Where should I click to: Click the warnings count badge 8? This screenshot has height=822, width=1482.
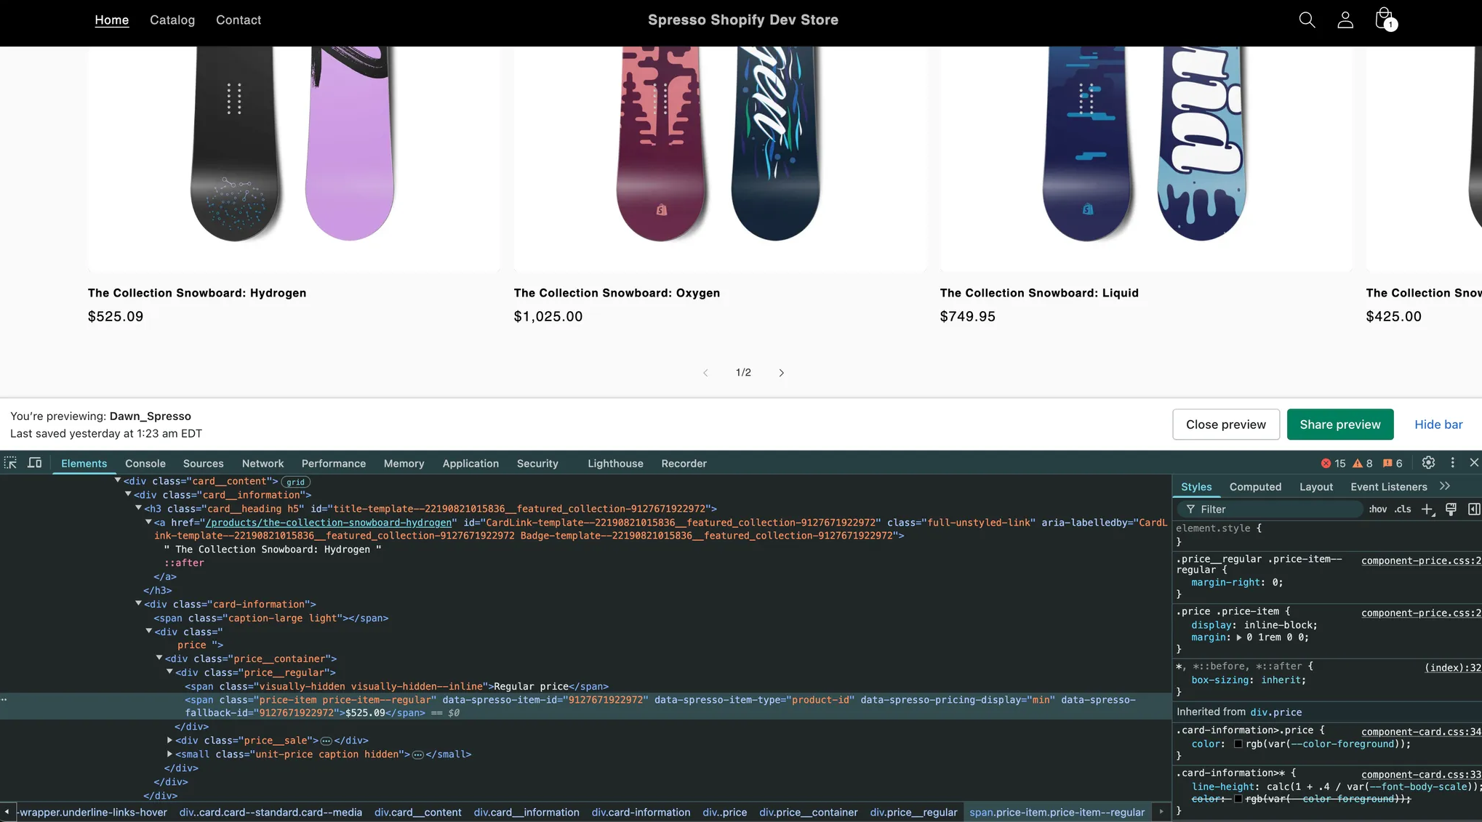pos(1363,464)
